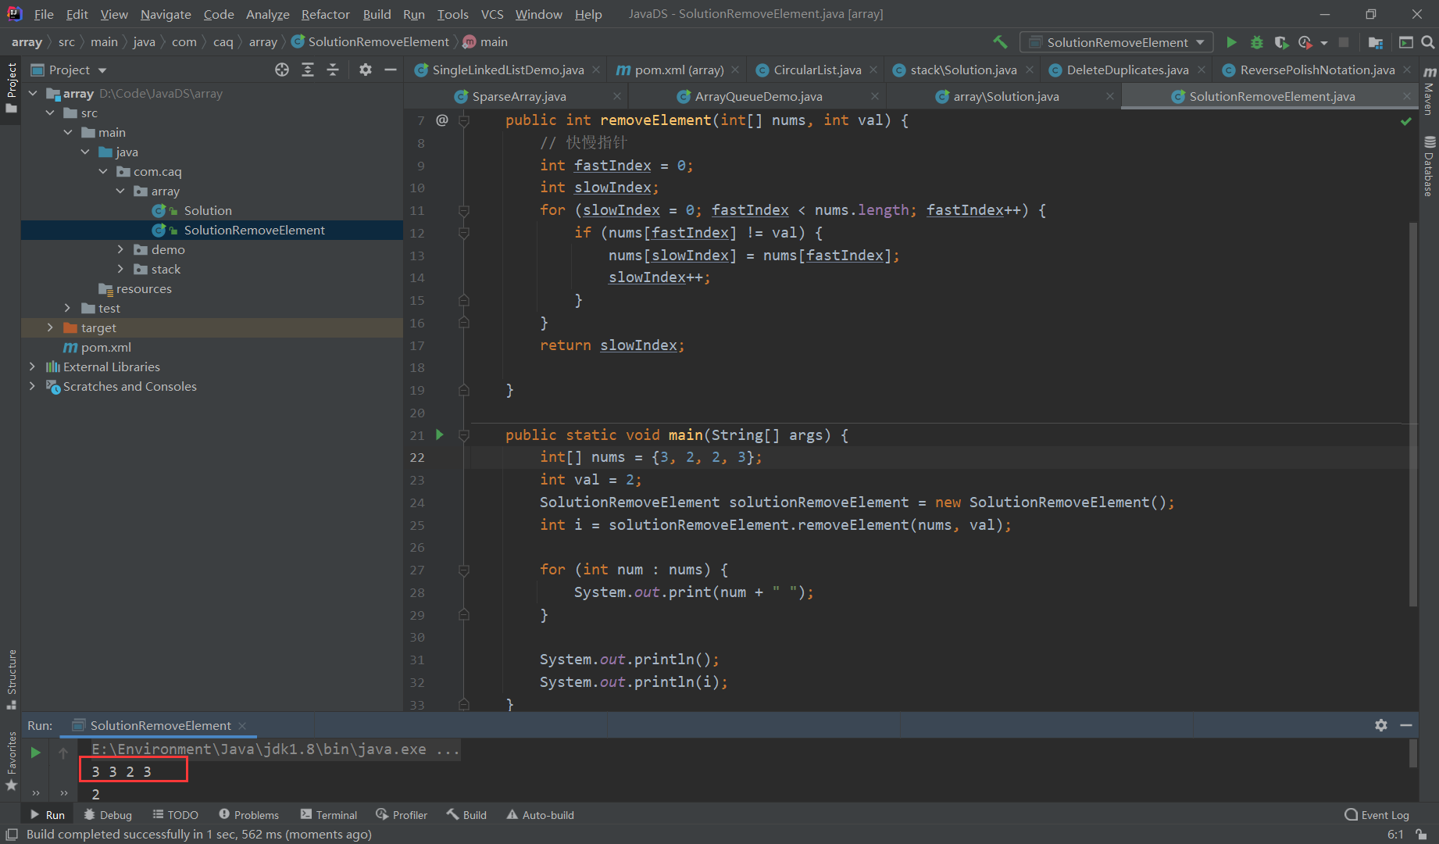Screen dimensions: 1439x844
Task: Open Search Everywhere magnifier icon
Action: (1427, 42)
